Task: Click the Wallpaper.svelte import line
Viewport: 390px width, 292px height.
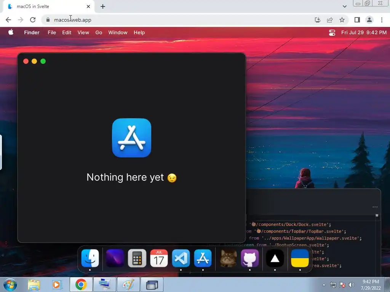Action: [x=305, y=238]
